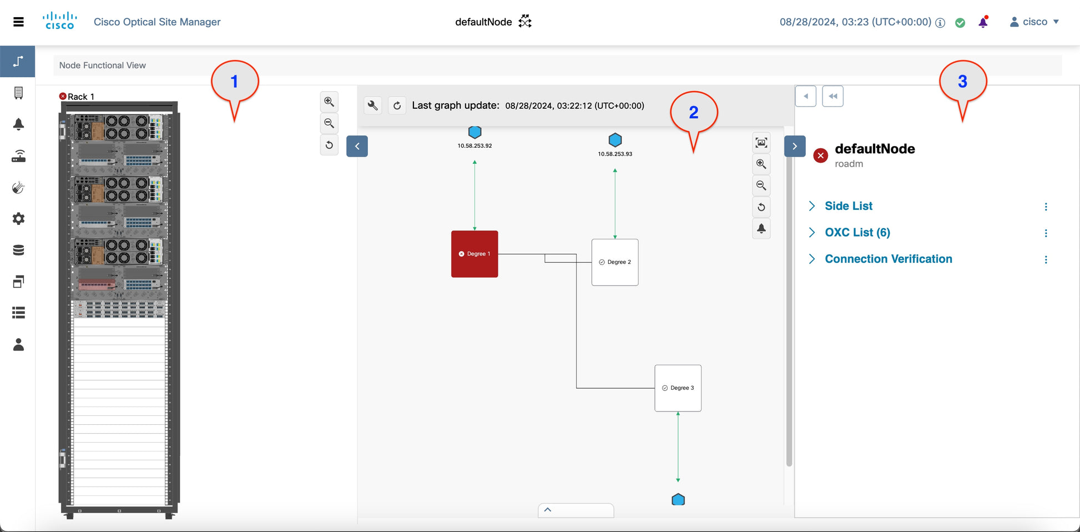1080x532 pixels.
Task: Fit the functional graph to screen
Action: click(x=761, y=143)
